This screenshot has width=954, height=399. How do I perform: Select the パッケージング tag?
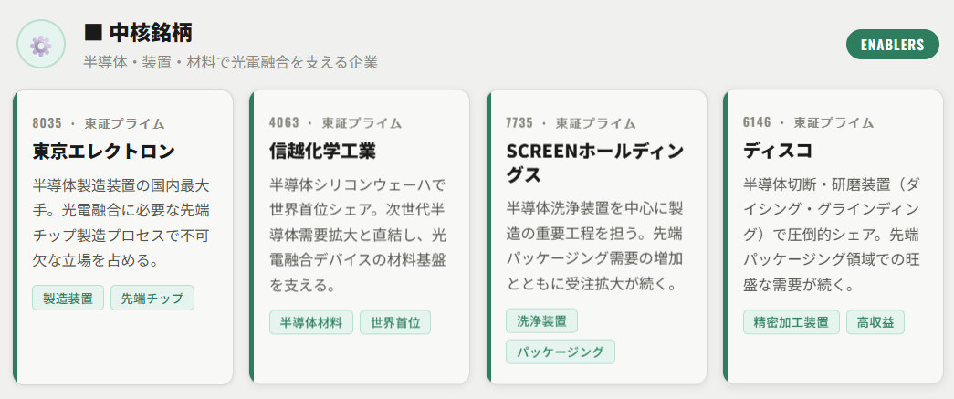pyautogui.click(x=561, y=352)
